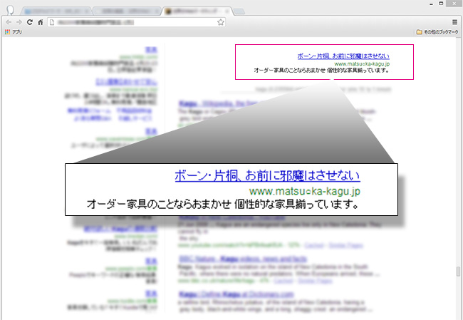Switch to the first browser tab
Viewport: 463px width, 320px height.
coord(57,11)
